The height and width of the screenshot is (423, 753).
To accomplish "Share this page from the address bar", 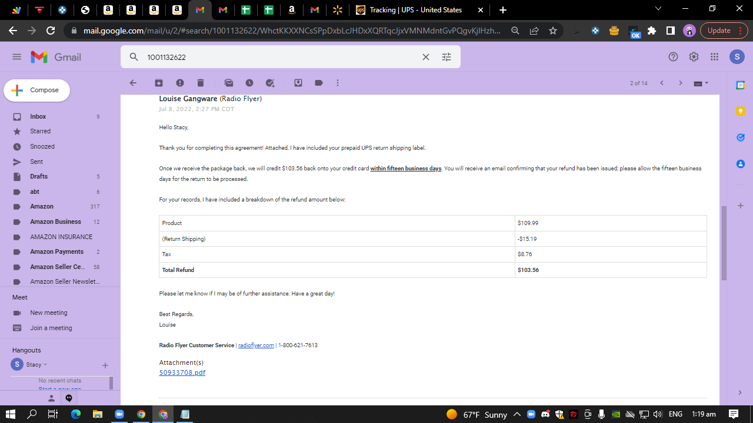I will tap(534, 31).
